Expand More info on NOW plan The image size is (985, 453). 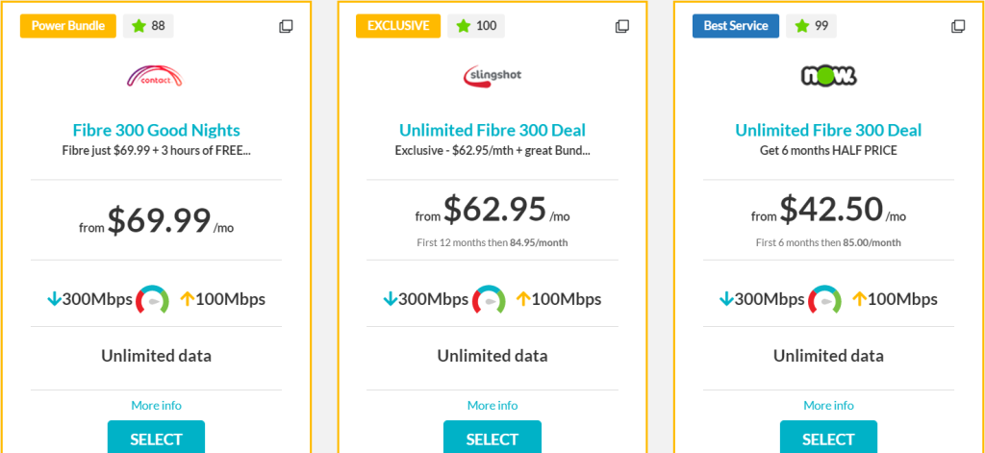pos(828,405)
